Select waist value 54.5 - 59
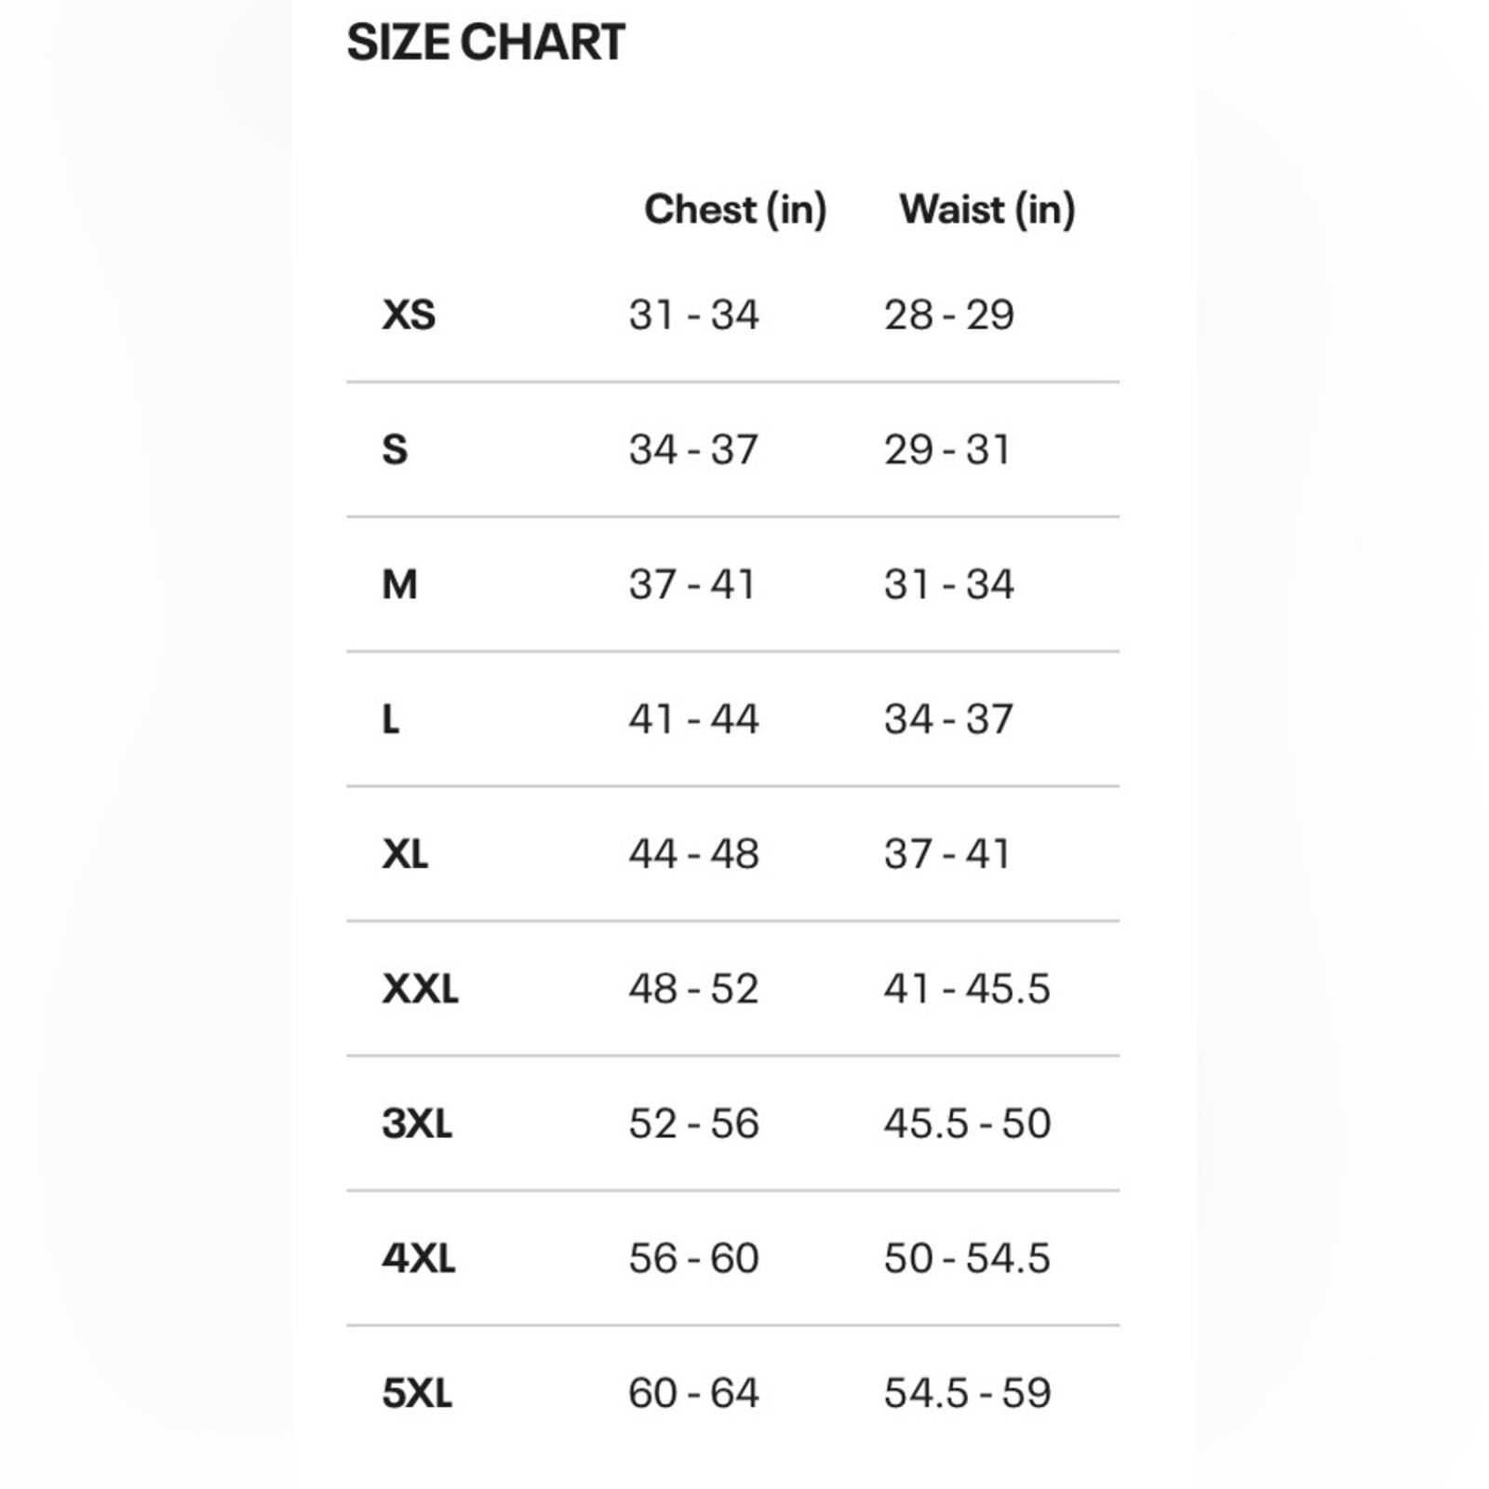 [x=967, y=1393]
